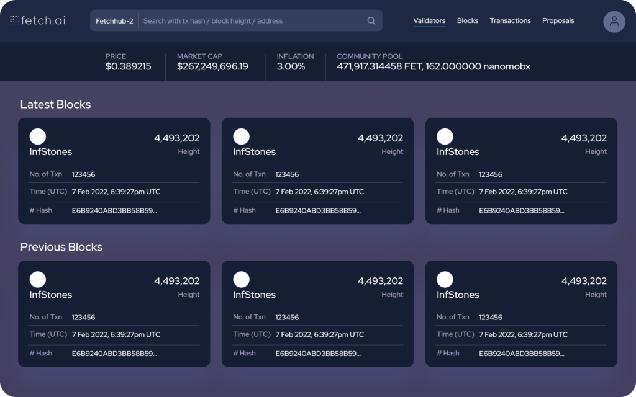Switch to the Validators tab

pyautogui.click(x=429, y=20)
